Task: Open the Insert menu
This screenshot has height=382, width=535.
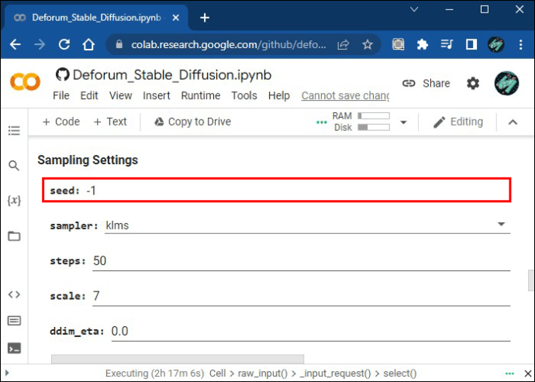Action: point(157,95)
